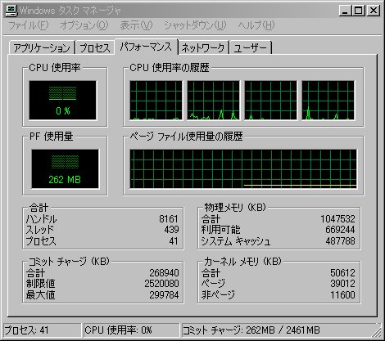Click the handle count 8161
385x341 pixels.
click(169, 219)
